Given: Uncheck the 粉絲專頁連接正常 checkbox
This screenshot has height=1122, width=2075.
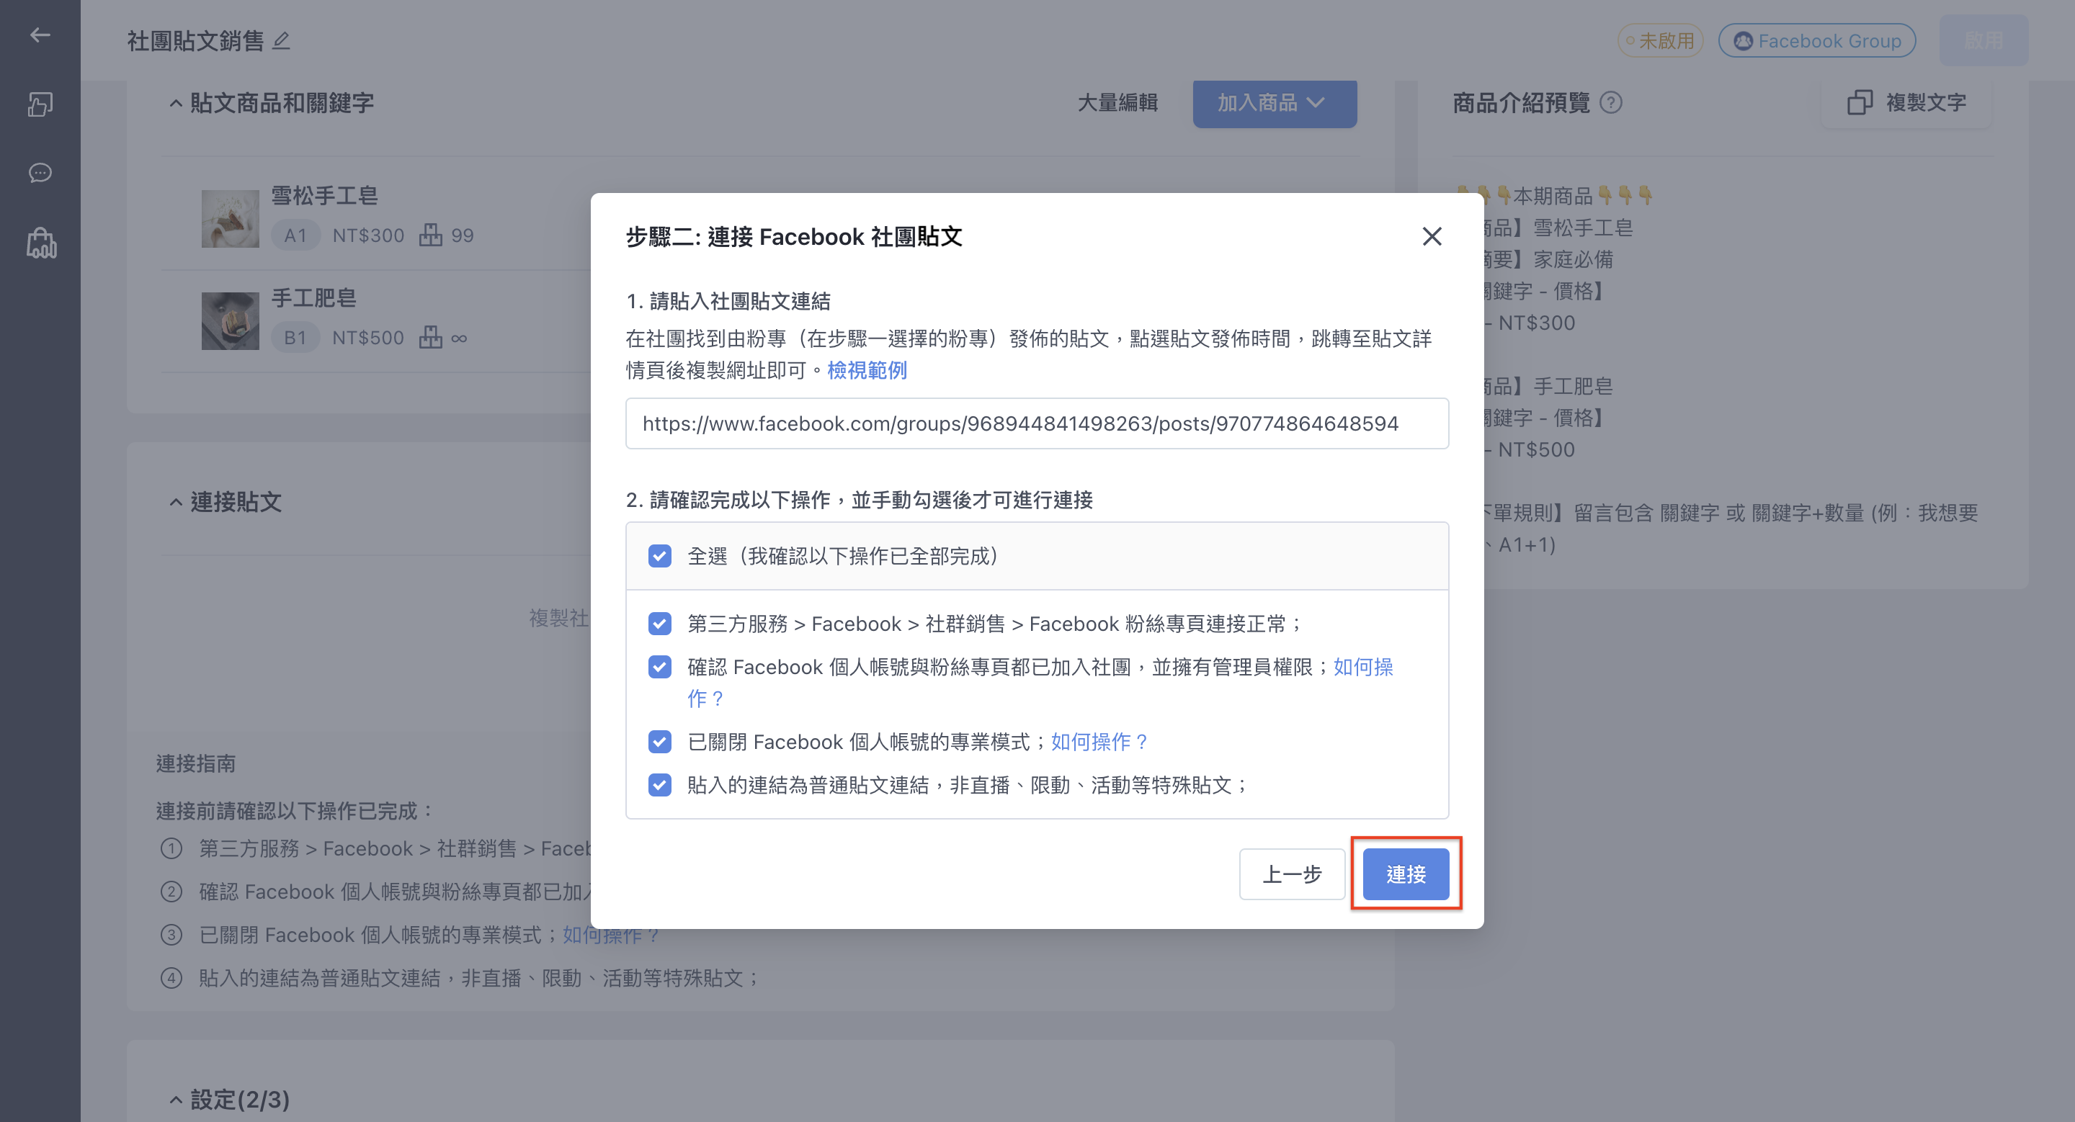Looking at the screenshot, I should [660, 624].
